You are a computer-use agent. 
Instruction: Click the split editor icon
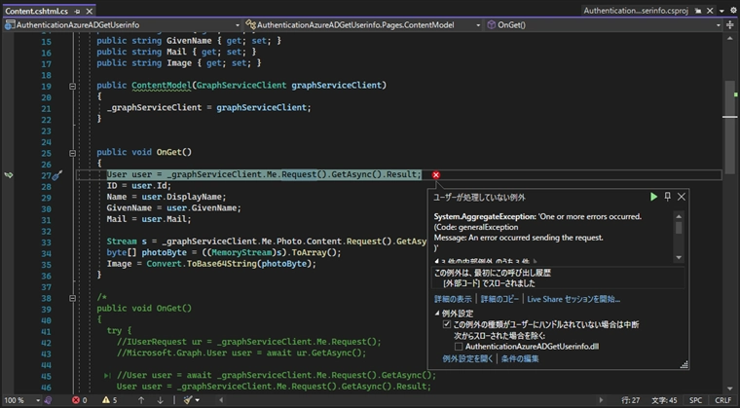[730, 25]
